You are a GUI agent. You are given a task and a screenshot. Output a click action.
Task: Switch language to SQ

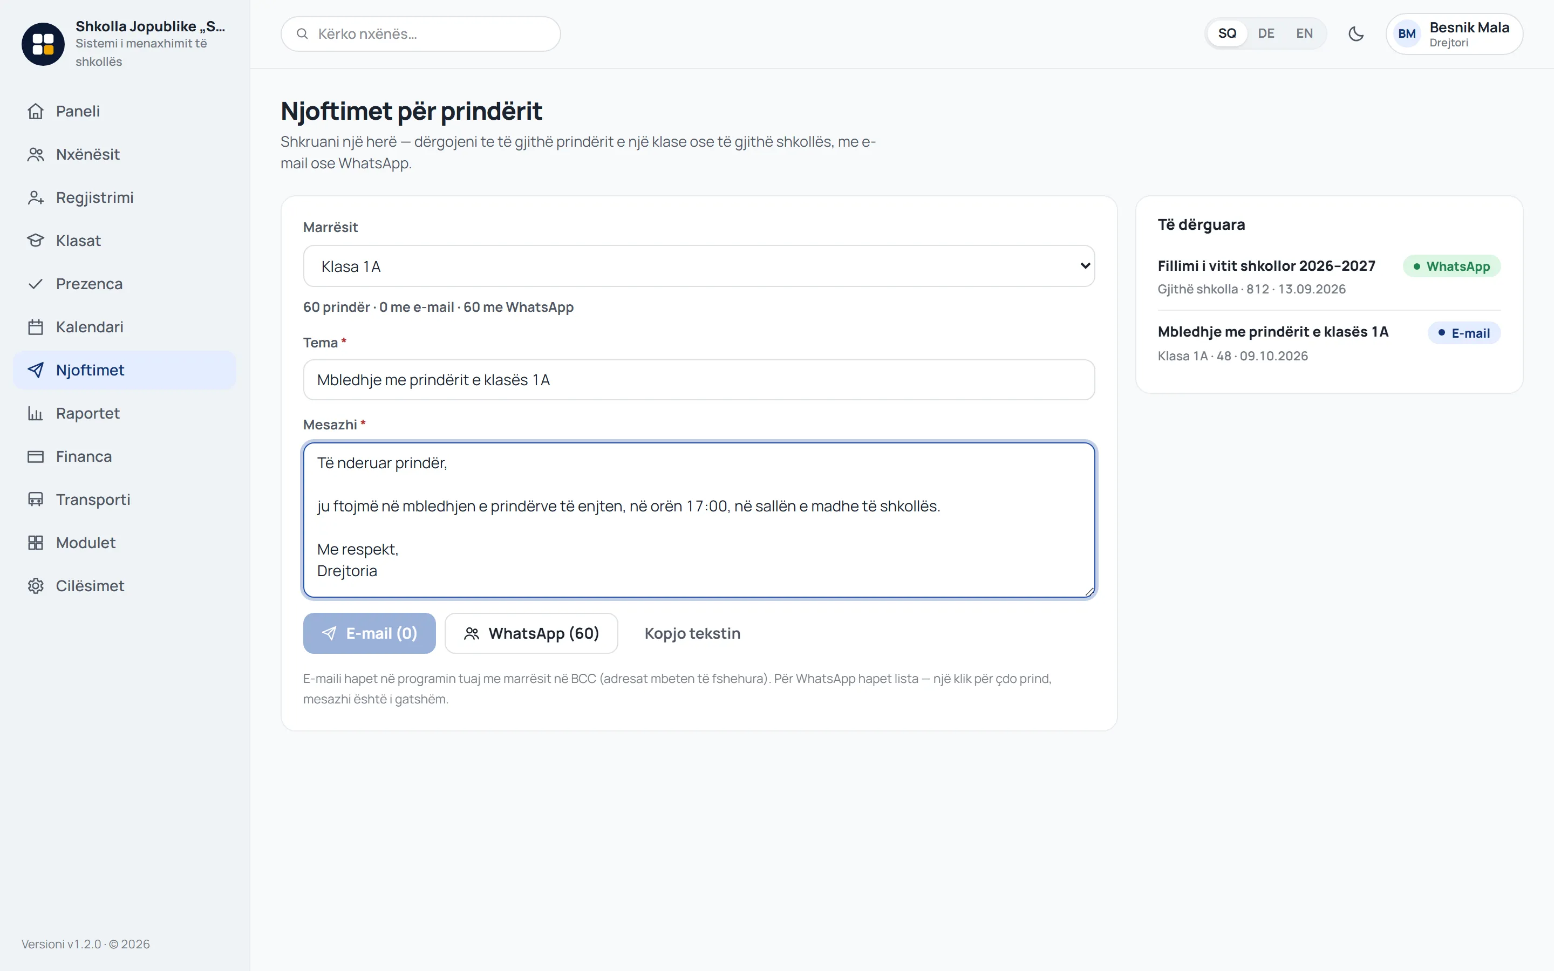point(1227,33)
